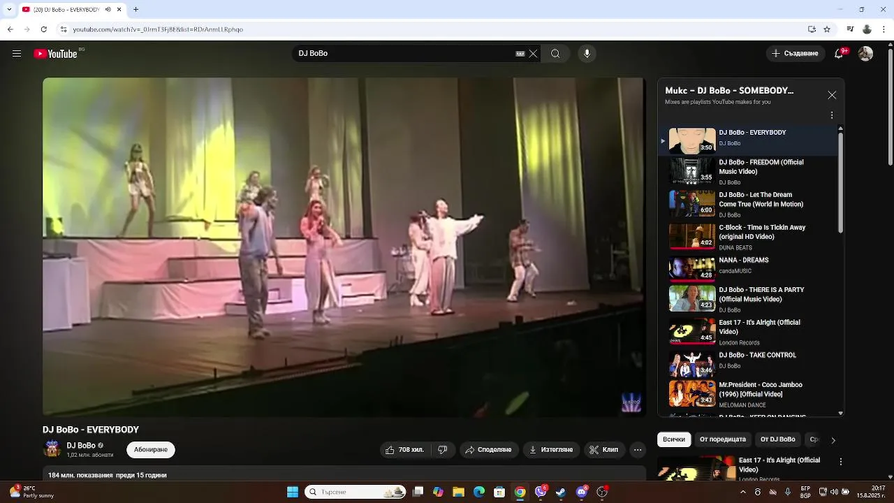Image resolution: width=894 pixels, height=503 pixels.
Task: Focus the Chrome address bar URL
Action: (158, 29)
